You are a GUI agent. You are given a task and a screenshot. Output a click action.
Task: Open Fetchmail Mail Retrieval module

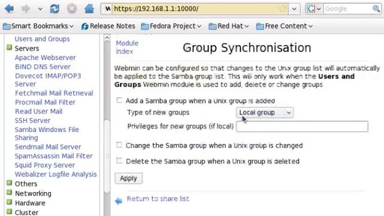54,93
